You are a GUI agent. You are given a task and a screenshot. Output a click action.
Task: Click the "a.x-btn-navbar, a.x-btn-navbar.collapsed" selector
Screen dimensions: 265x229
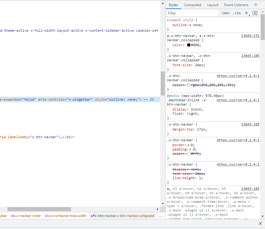click(191, 38)
